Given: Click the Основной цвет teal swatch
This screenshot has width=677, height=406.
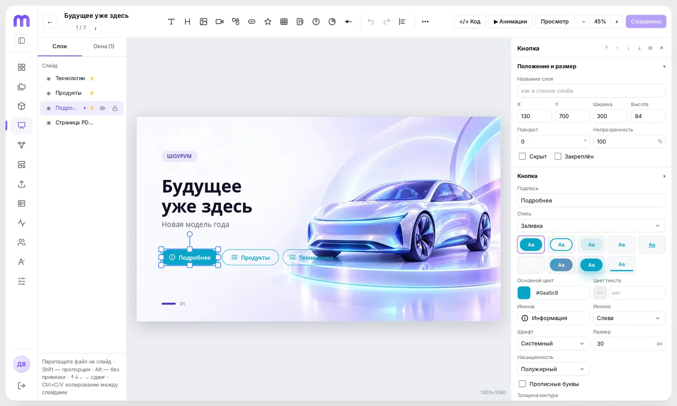Looking at the screenshot, I should [x=524, y=293].
